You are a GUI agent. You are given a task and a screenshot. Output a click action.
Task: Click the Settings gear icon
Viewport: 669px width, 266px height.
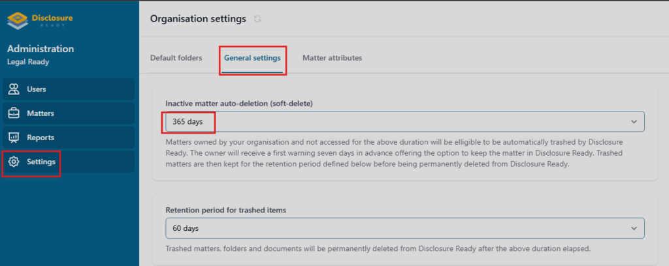[x=14, y=162]
